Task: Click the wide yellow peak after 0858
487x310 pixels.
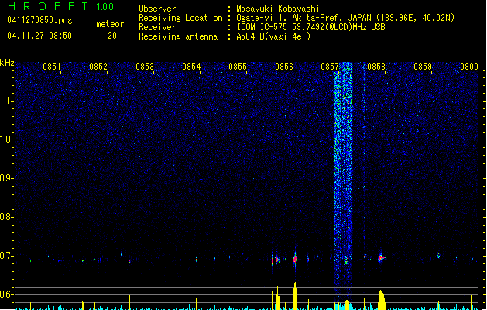Action: pos(382,300)
